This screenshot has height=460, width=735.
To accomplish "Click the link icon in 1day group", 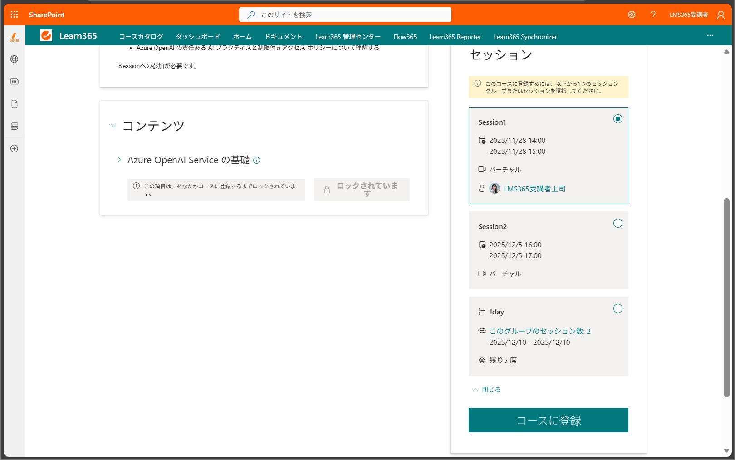I will pyautogui.click(x=482, y=331).
